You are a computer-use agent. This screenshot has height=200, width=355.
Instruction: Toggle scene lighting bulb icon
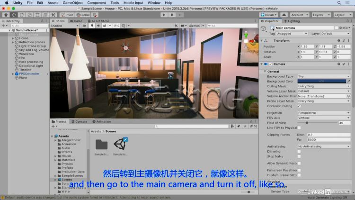pos(92,26)
